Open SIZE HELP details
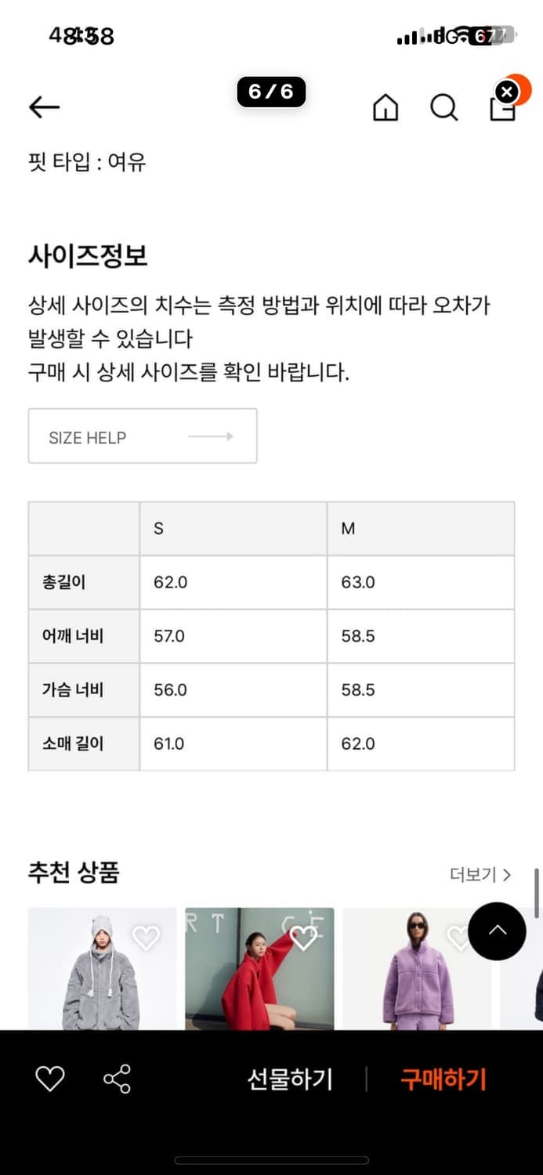This screenshot has width=543, height=1175. coord(142,436)
